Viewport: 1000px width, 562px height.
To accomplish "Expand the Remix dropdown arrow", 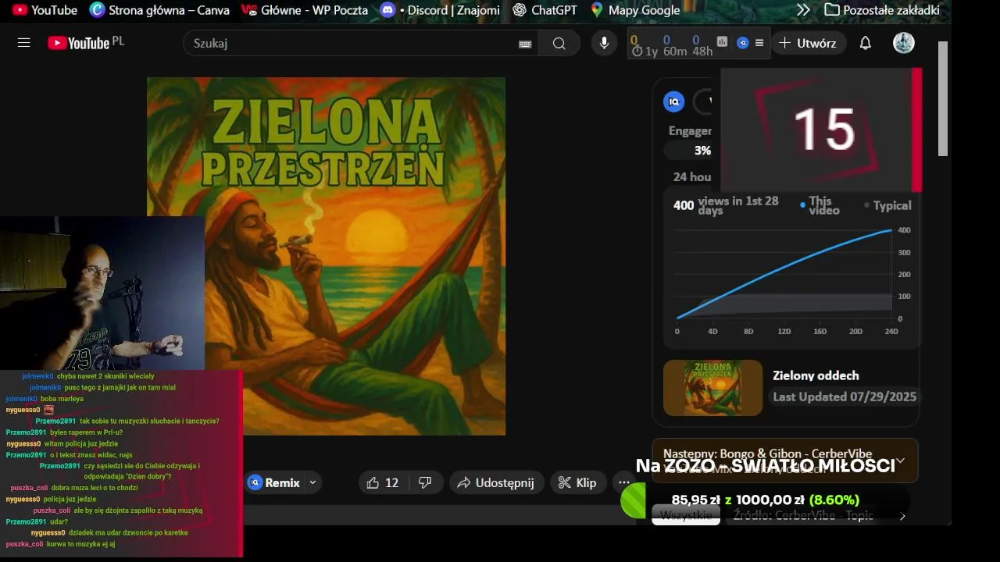I will click(312, 482).
